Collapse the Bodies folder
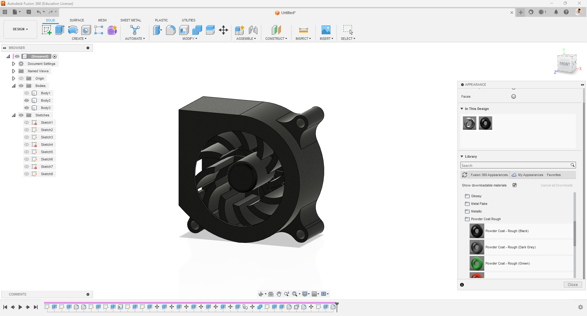Image resolution: width=587 pixels, height=316 pixels. (14, 86)
